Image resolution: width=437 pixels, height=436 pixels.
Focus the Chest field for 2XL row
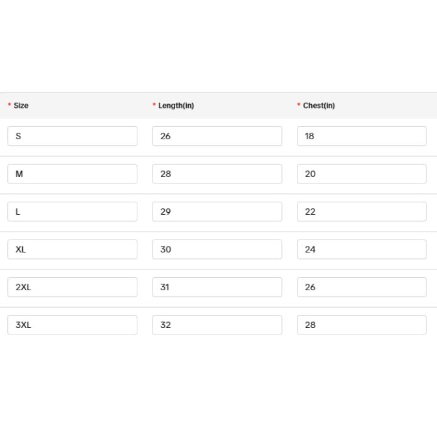point(361,287)
